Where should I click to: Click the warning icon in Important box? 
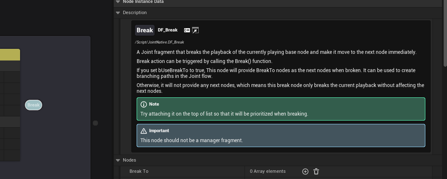(x=144, y=131)
